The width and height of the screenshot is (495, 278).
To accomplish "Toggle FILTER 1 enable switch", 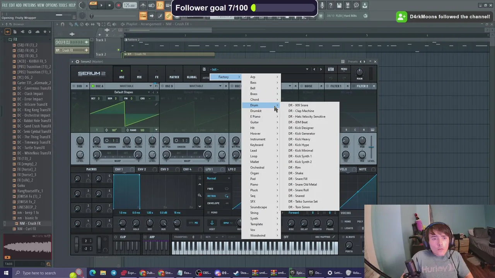I will point(327,86).
